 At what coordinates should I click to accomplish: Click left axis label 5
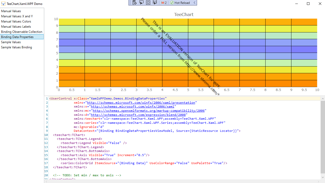pos(57,53)
